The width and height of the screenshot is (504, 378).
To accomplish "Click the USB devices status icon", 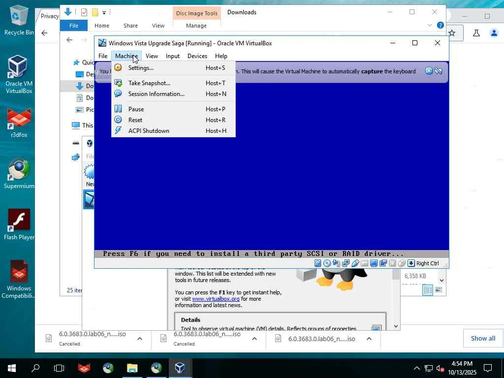I will tap(355, 263).
